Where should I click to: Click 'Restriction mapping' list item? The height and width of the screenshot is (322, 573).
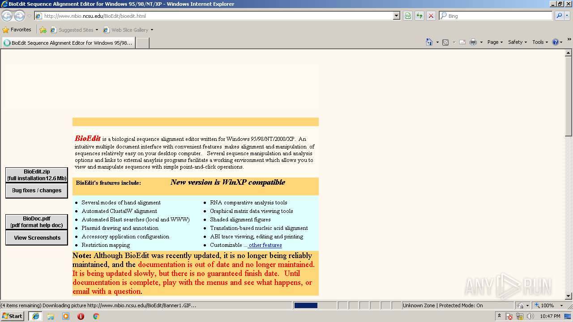pos(106,245)
